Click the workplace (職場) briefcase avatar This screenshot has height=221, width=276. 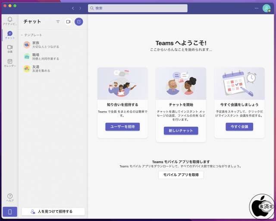[x=27, y=57]
